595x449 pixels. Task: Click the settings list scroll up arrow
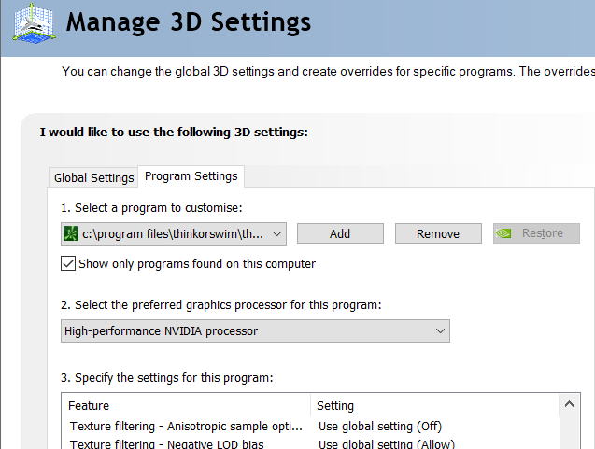[569, 404]
